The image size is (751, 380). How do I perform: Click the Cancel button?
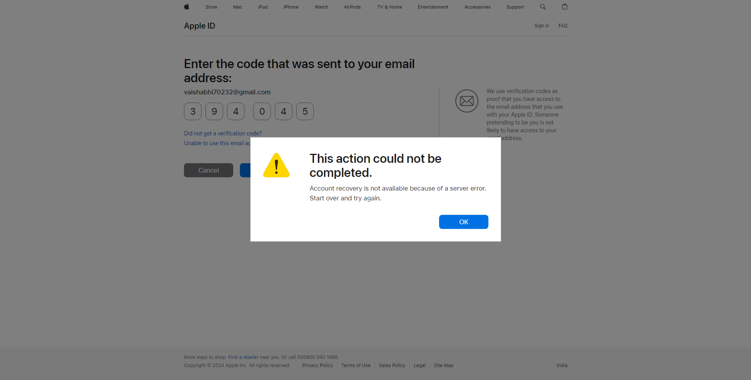pos(209,170)
